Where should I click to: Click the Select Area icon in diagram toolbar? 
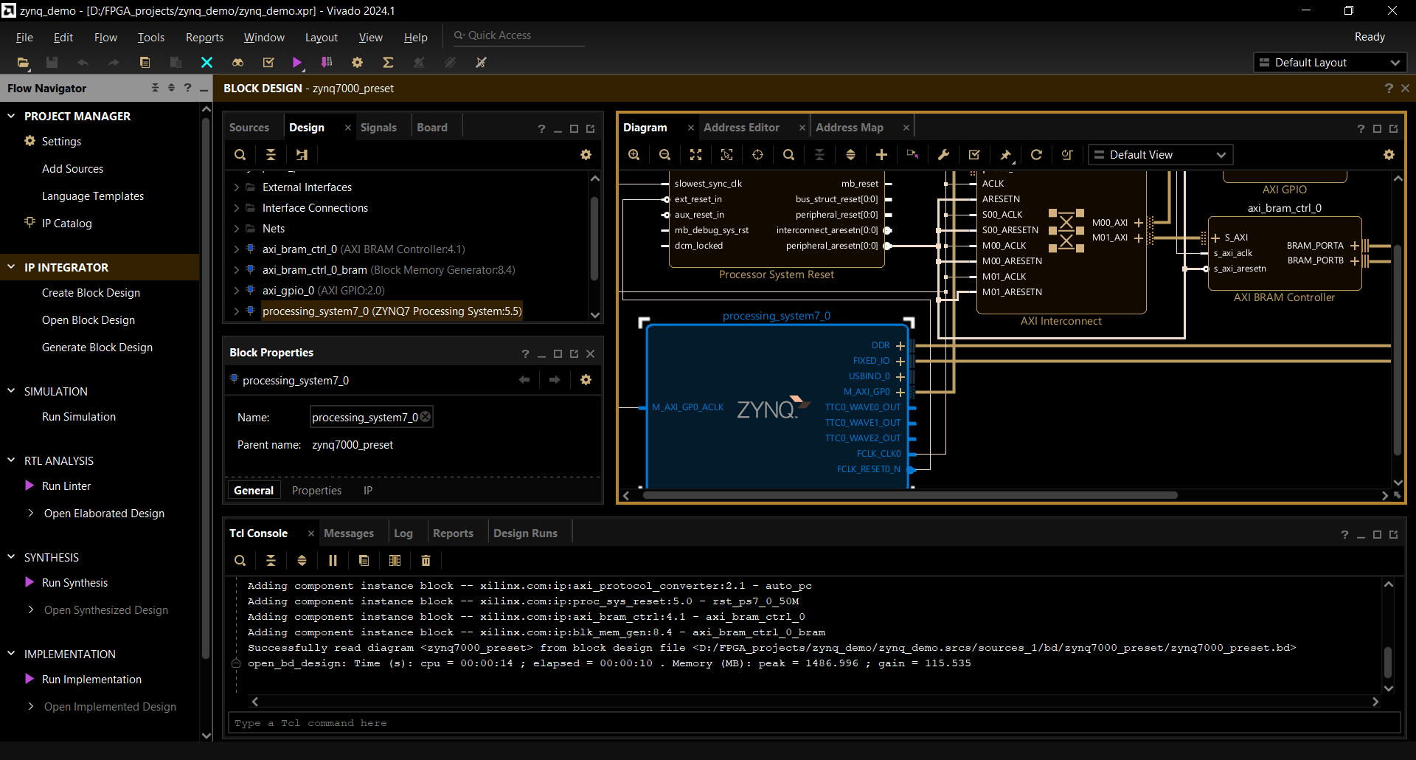726,155
